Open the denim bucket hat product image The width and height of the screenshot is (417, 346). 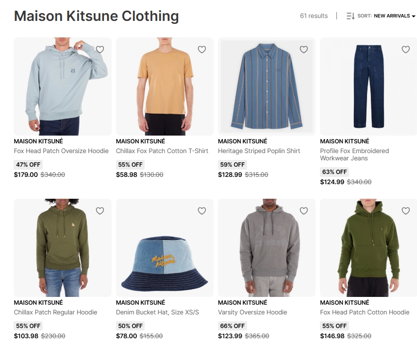pos(165,247)
